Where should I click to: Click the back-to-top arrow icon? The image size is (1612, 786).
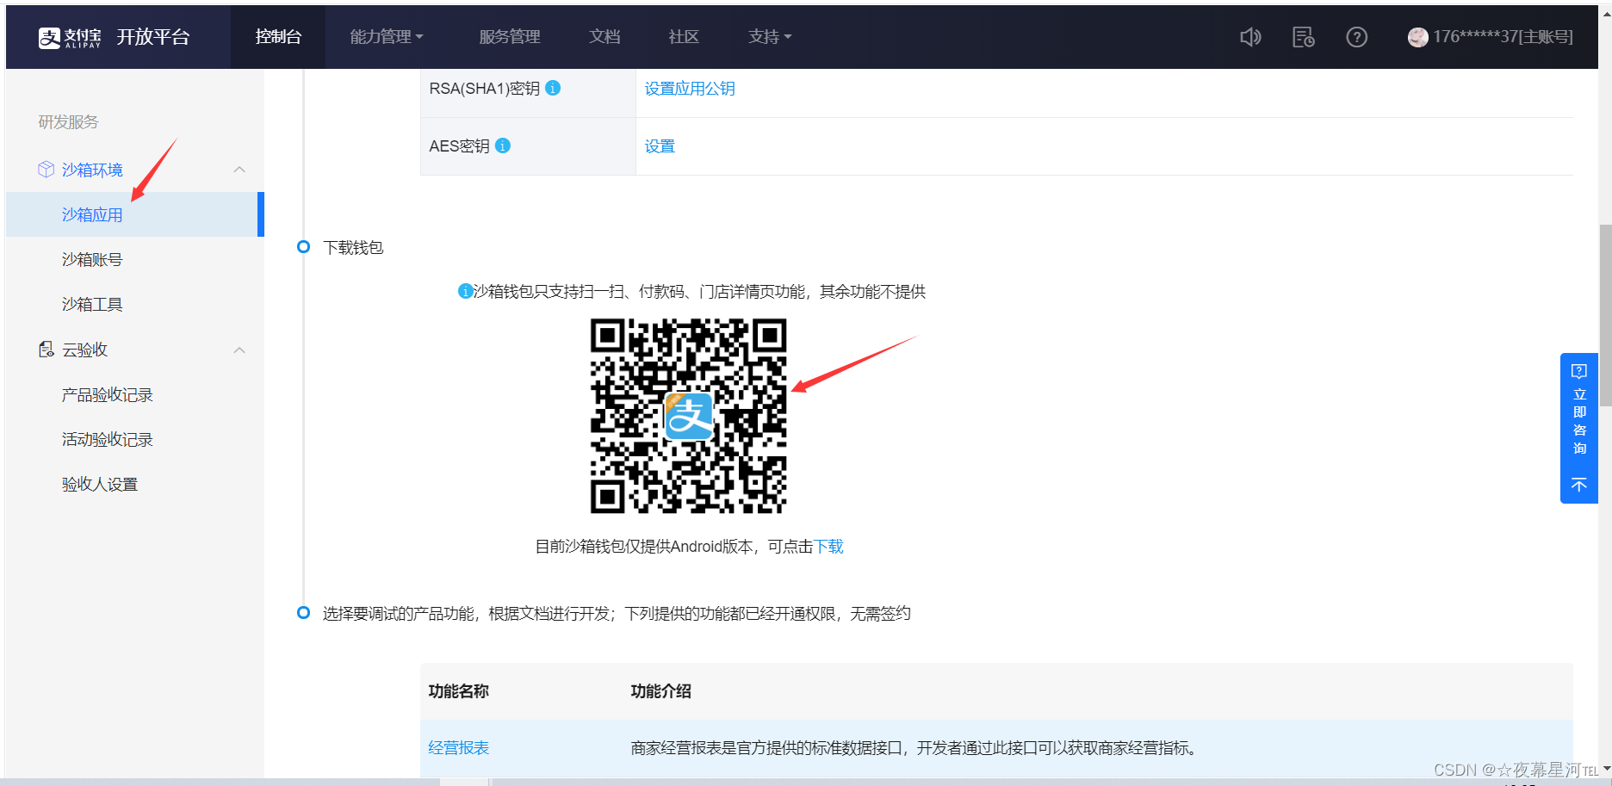[x=1579, y=486]
